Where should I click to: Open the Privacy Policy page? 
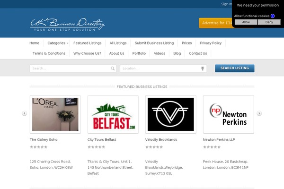tap(211, 43)
